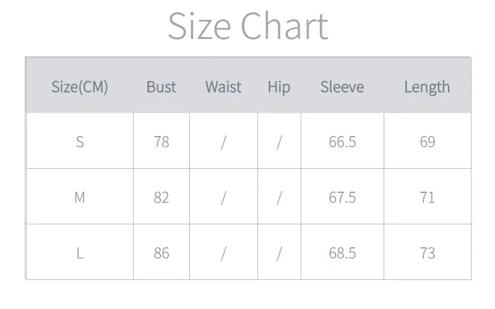Select the Bust column header

point(161,87)
